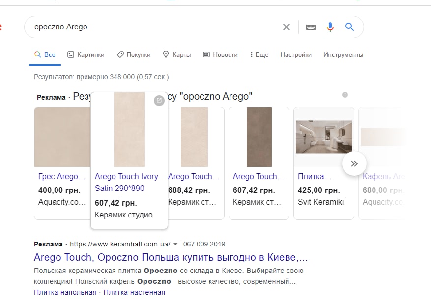This screenshot has height=299, width=431.
Task: Open the 'Плитка...' Svit Keramiki product link
Action: [315, 176]
